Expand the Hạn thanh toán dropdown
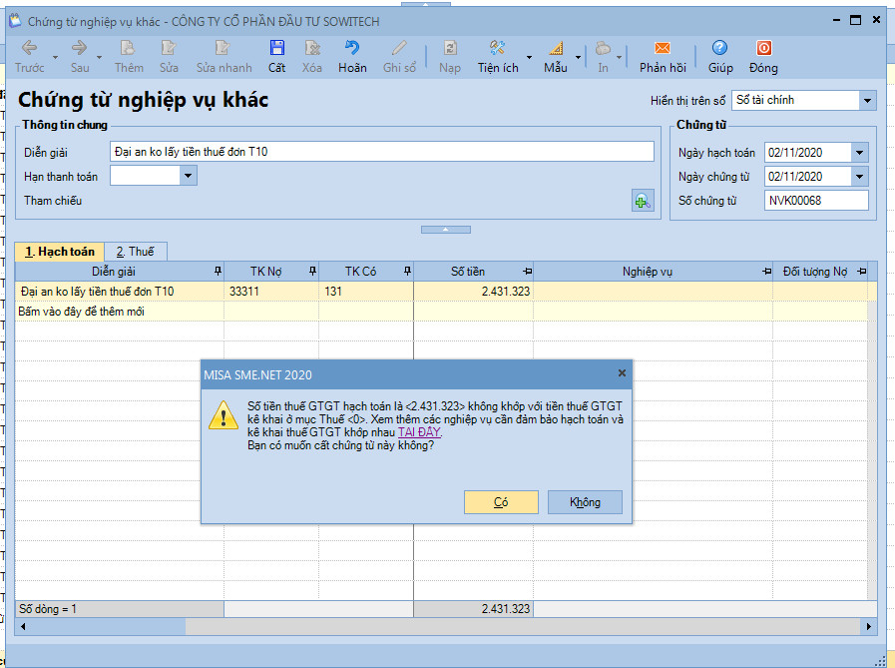 [x=188, y=177]
